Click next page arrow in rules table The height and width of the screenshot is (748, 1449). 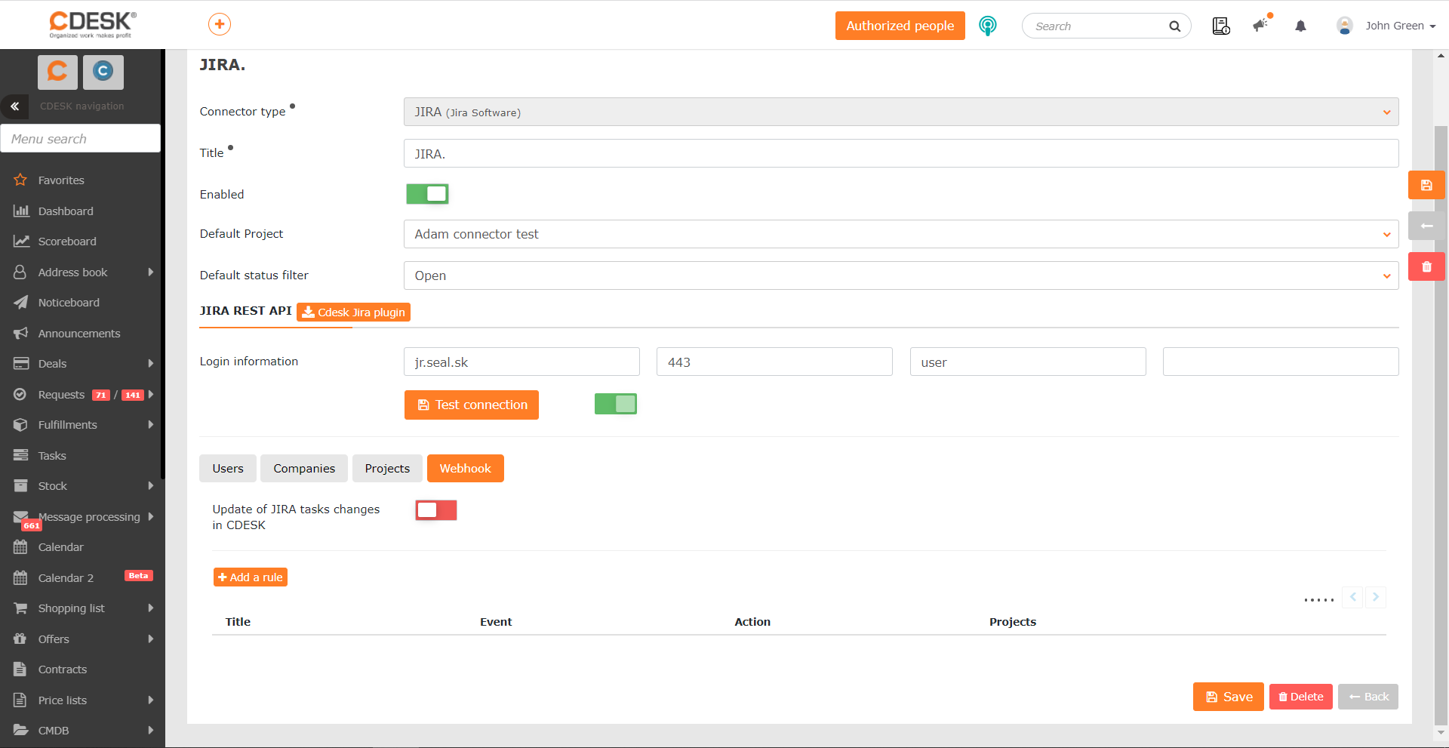pyautogui.click(x=1376, y=597)
